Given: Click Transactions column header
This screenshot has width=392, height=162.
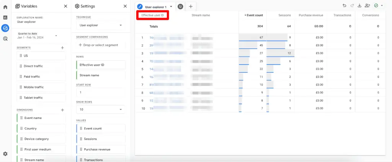Looking at the screenshot, I should [342, 15].
